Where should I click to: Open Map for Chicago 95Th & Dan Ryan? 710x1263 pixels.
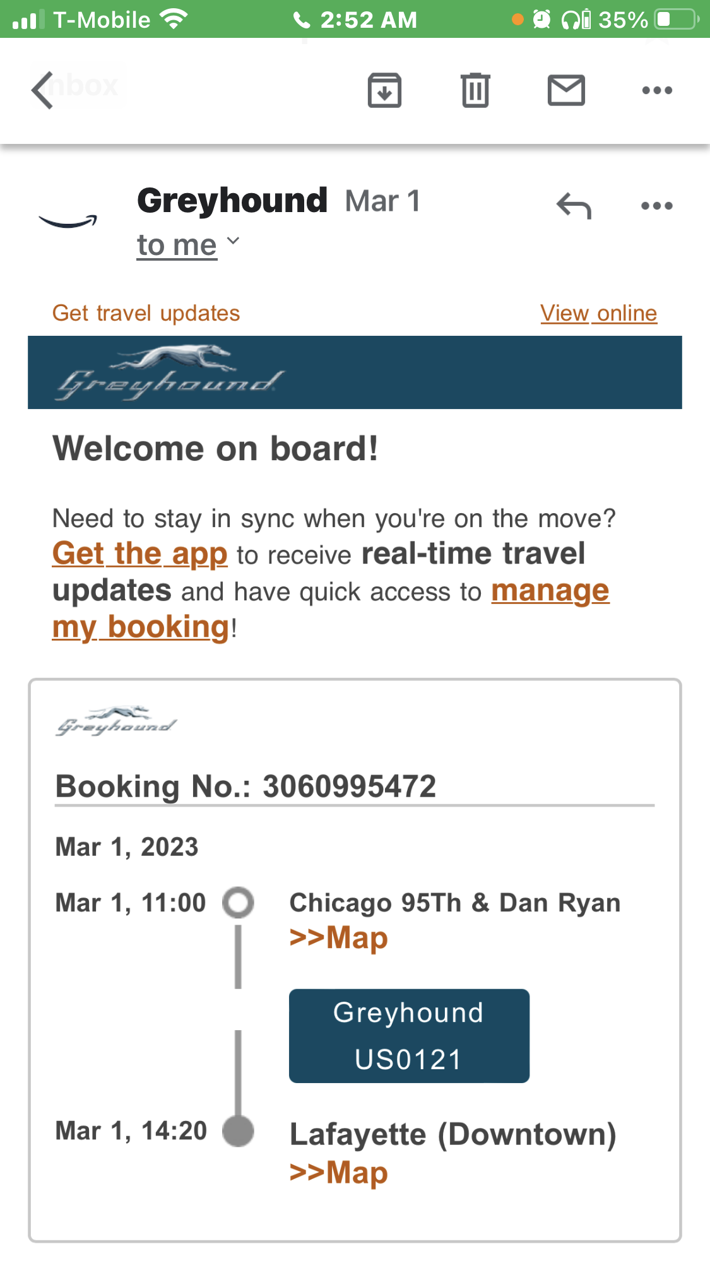[x=339, y=938]
